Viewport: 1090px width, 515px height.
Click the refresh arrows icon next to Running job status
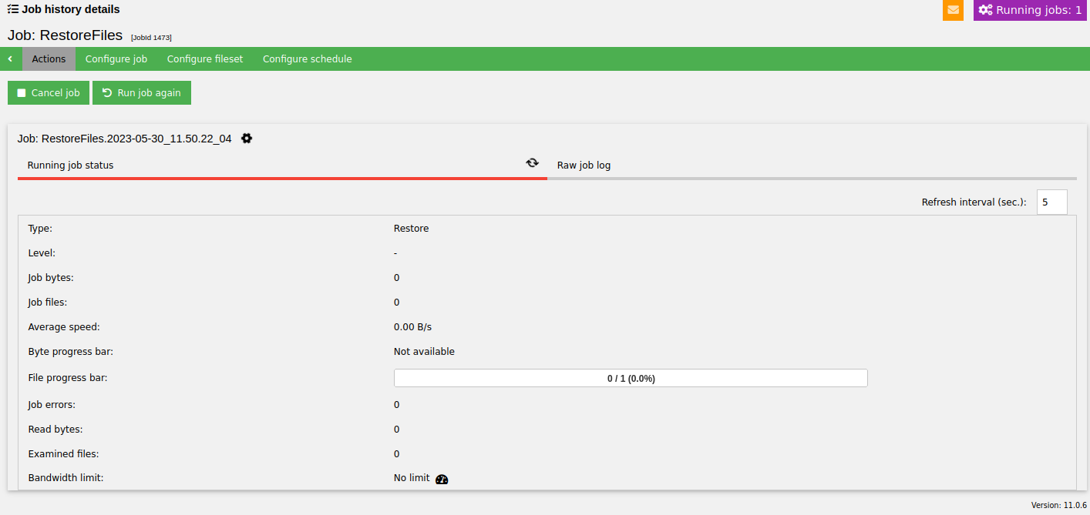pos(532,163)
